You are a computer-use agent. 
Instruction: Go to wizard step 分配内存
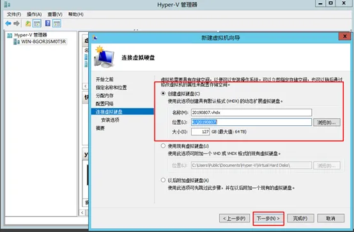tap(105, 96)
